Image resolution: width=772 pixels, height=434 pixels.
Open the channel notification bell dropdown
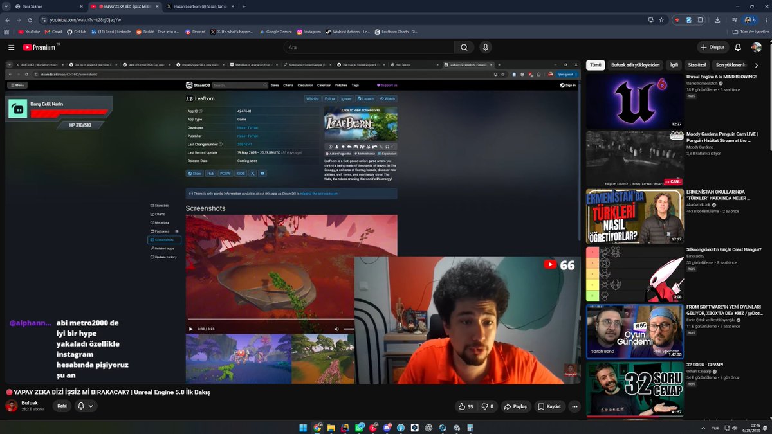click(86, 406)
